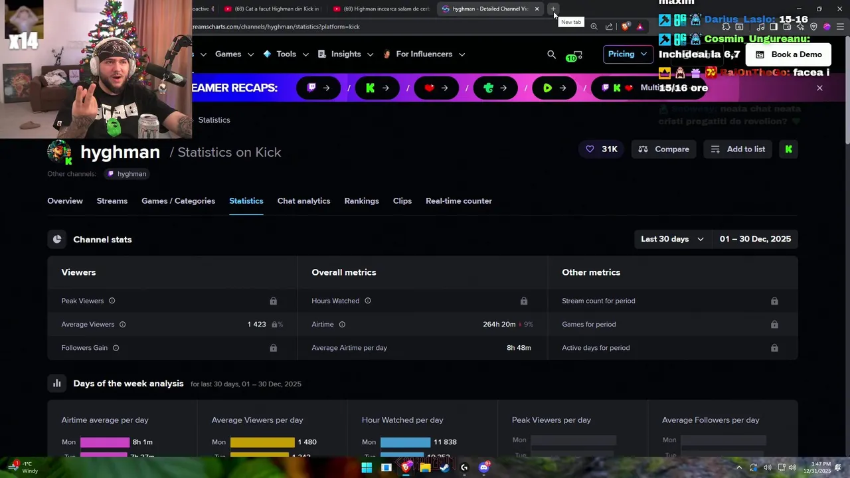Open the green play-logo recap button
850x478 pixels.
[x=554, y=88]
